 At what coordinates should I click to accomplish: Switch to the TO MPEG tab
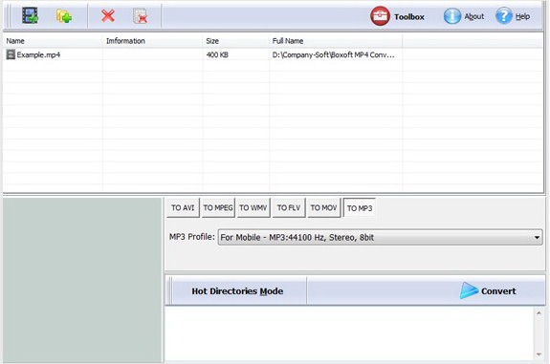click(x=218, y=207)
